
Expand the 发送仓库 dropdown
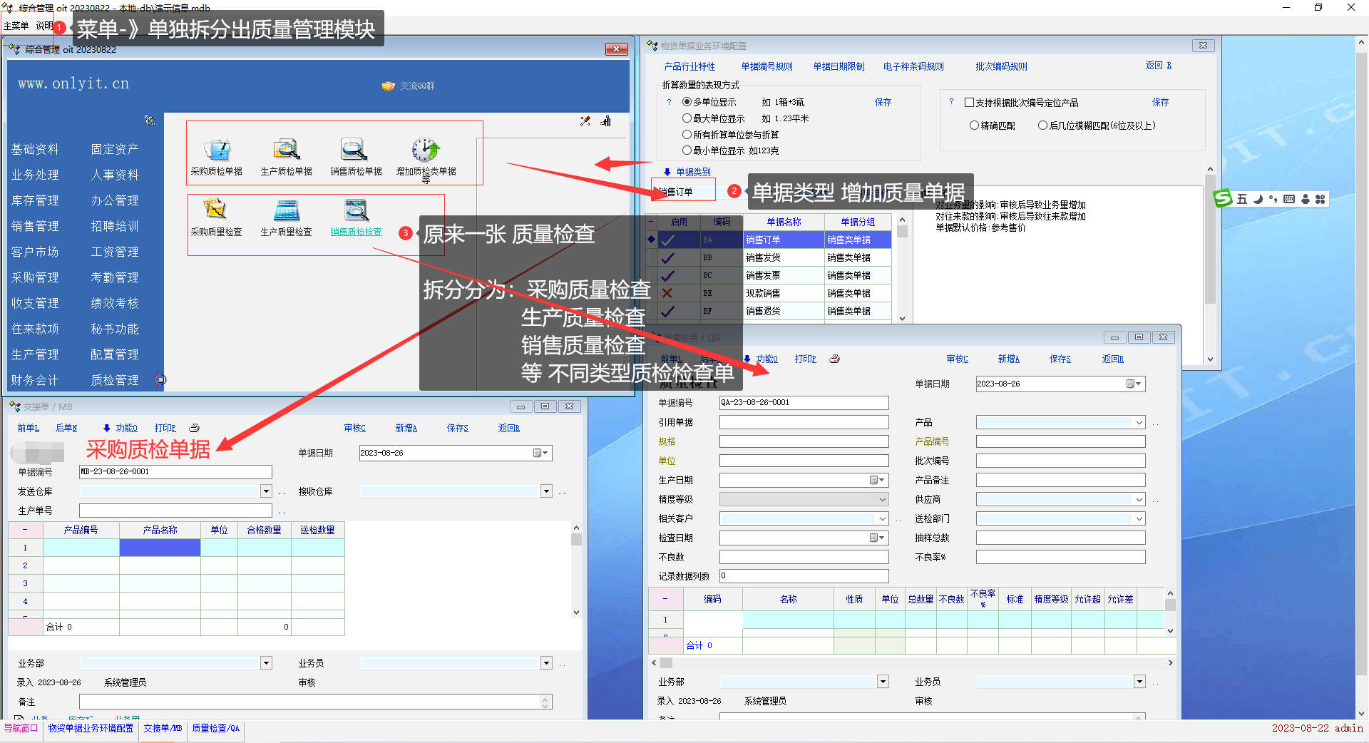pyautogui.click(x=266, y=491)
